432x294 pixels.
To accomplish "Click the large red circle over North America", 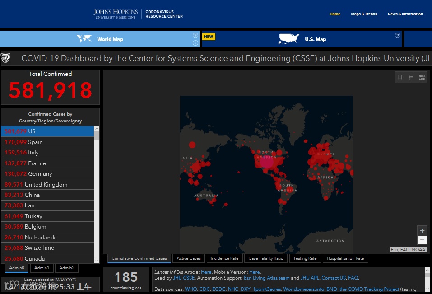I will [x=266, y=162].
